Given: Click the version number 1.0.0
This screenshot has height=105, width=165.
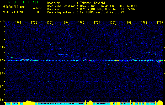Looking at the screenshot, I should [x=36, y=2].
